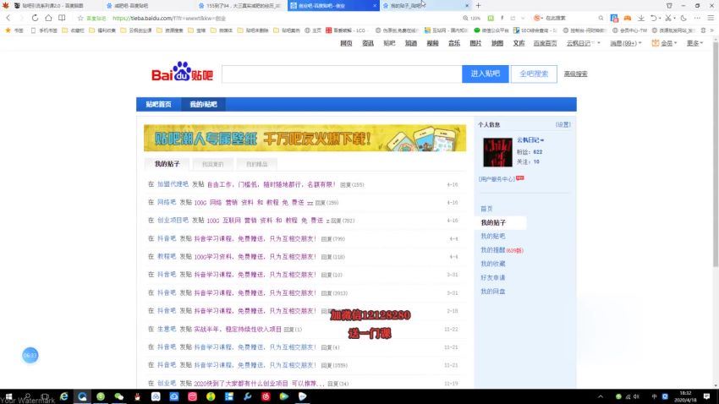Viewport: 719px width, 404px height.
Task: Switch to the 我回复的 tab
Action: 213,164
